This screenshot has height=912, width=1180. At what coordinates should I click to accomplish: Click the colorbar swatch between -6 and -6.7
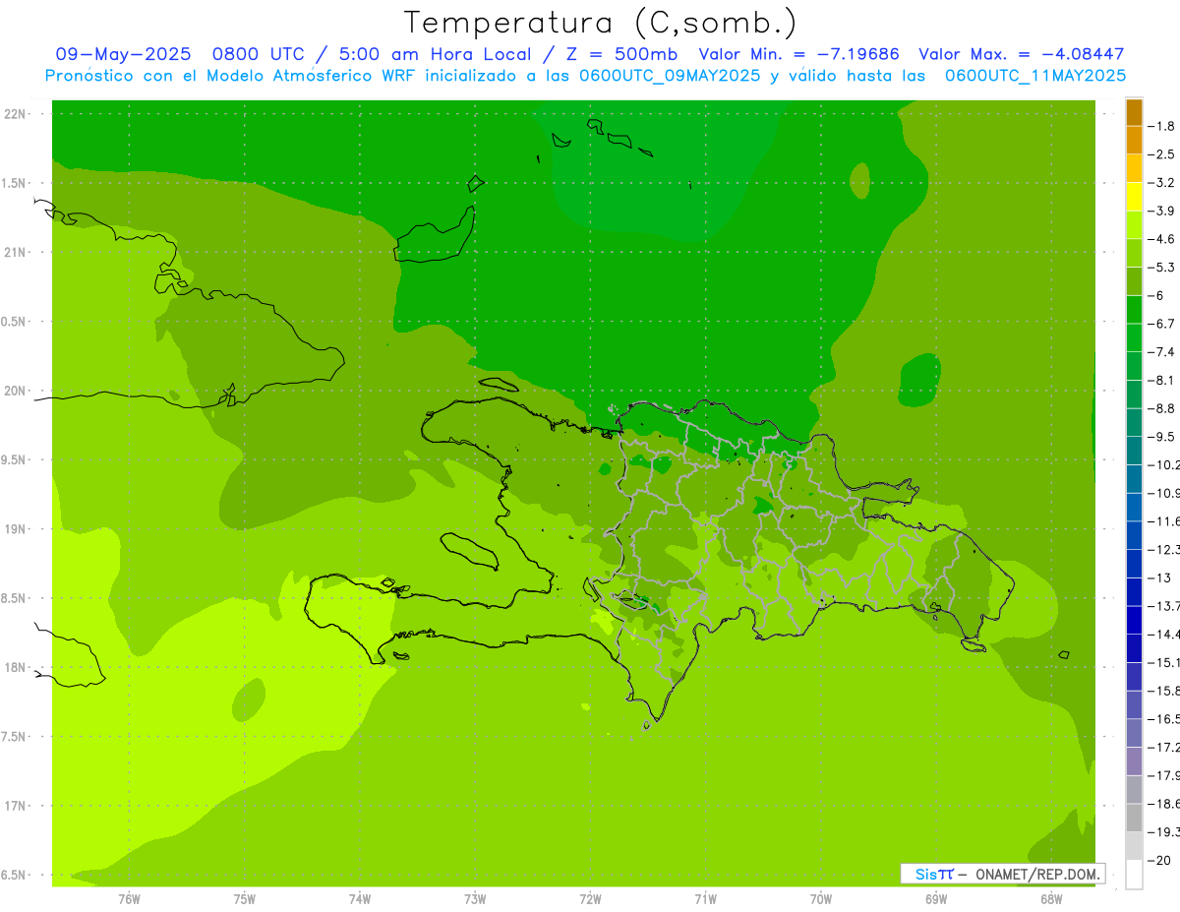(1134, 310)
